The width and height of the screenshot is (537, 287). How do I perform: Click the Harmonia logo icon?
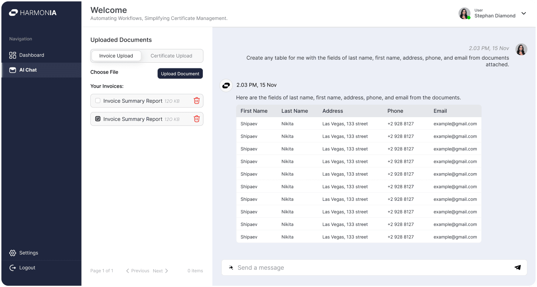[x=13, y=13]
